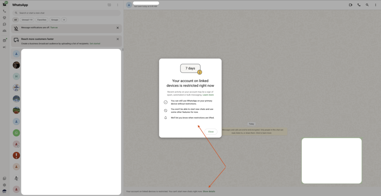Click the chat list scrollbar

point(123,50)
